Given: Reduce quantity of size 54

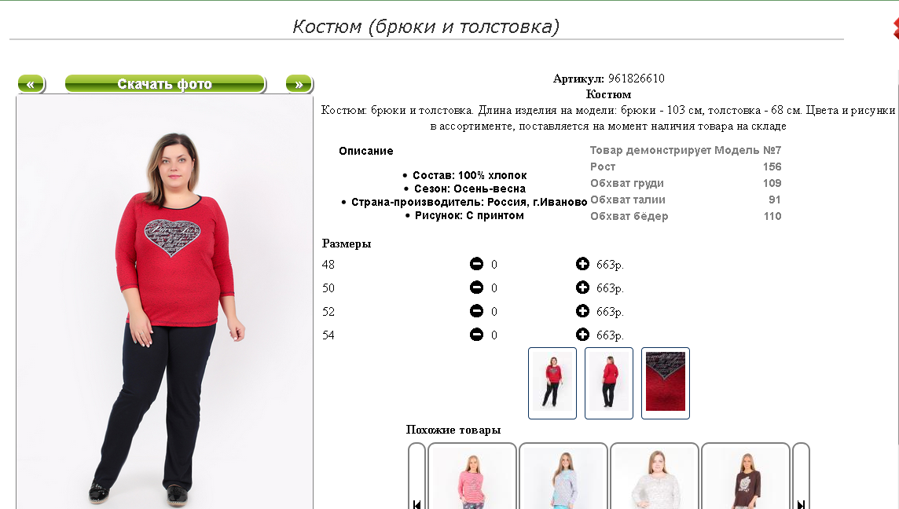Looking at the screenshot, I should pyautogui.click(x=476, y=334).
